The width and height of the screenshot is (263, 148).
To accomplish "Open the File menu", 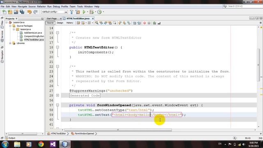I will pyautogui.click(x=2, y=7).
